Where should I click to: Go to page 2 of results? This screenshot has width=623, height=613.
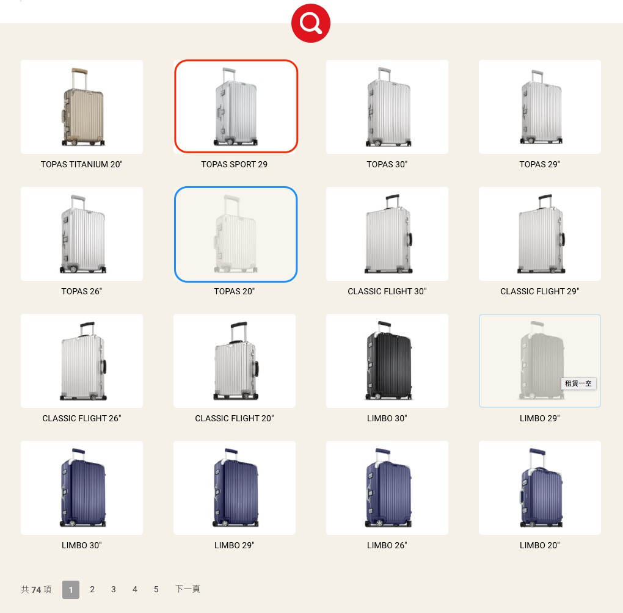(92, 589)
